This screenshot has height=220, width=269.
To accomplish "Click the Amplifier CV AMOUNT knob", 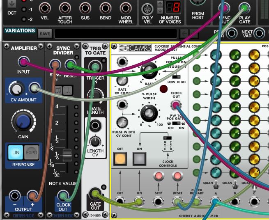I will click(16, 89).
